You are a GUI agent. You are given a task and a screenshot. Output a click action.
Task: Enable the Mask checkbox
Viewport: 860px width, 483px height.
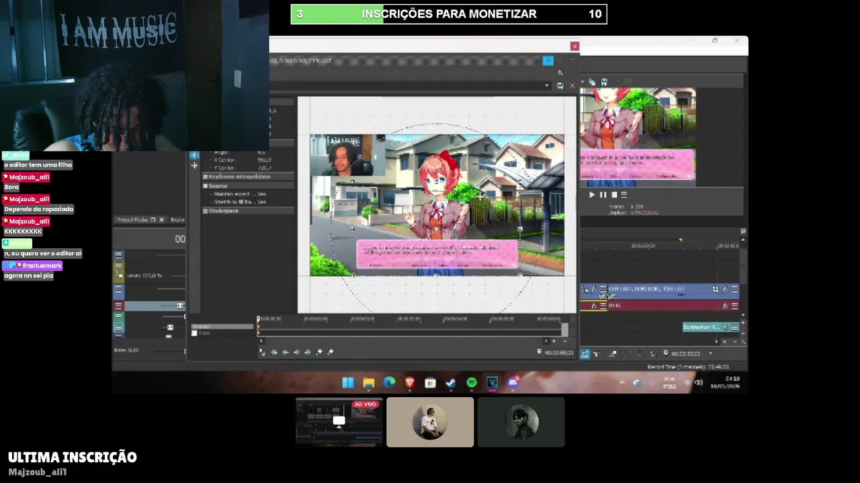[194, 333]
